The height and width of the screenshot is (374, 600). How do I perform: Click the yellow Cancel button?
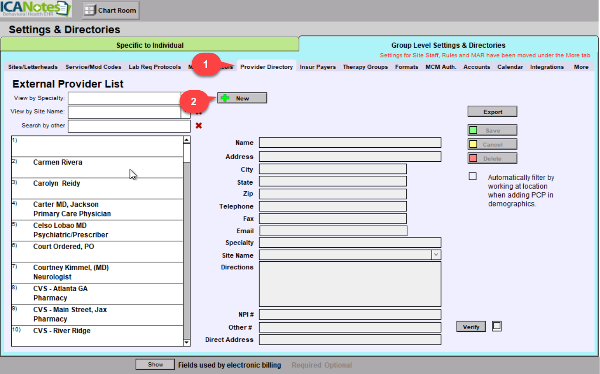(492, 144)
